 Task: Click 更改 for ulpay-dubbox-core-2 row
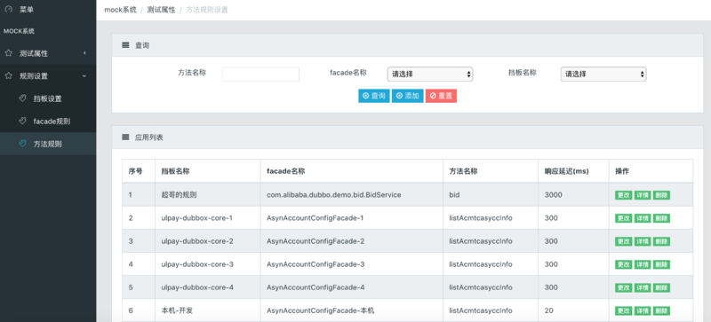(624, 241)
